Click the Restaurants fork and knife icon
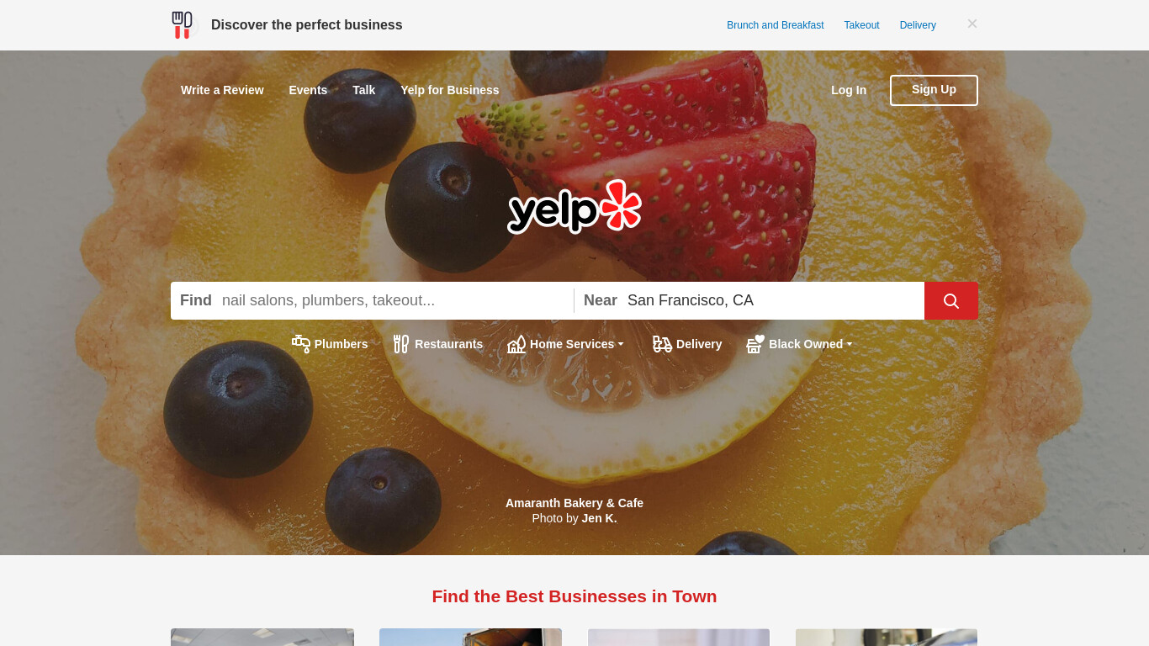This screenshot has width=1149, height=646. 401,344
